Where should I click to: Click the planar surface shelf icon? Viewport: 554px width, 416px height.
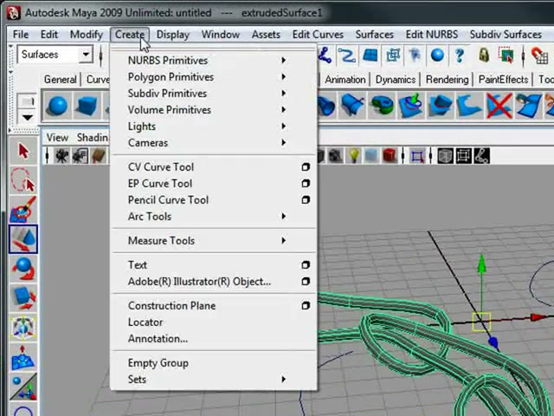tap(441, 106)
